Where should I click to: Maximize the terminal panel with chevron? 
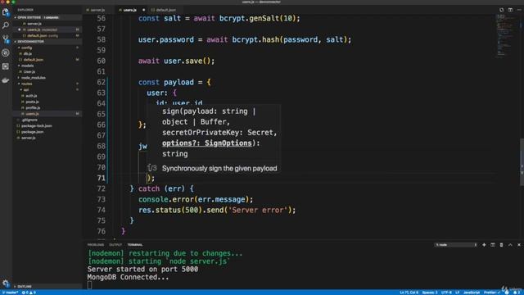point(510,245)
